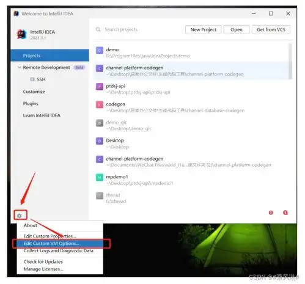The width and height of the screenshot is (305, 284).
Task: Click the New Project button
Action: [204, 30]
